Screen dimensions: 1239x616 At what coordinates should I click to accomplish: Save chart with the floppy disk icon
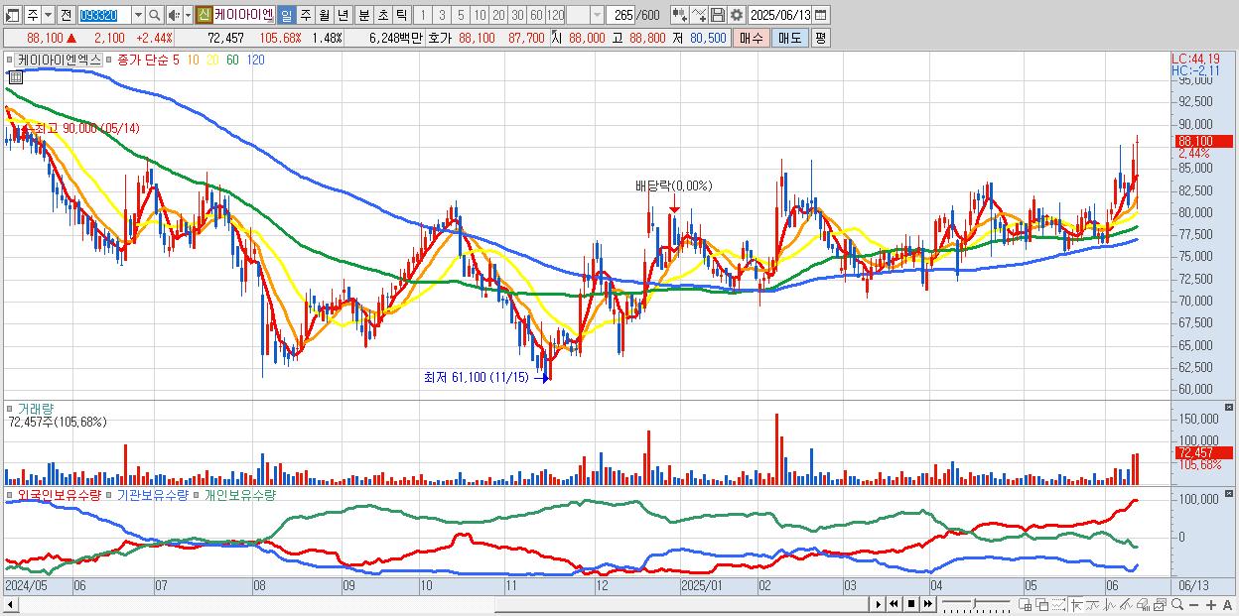[718, 15]
